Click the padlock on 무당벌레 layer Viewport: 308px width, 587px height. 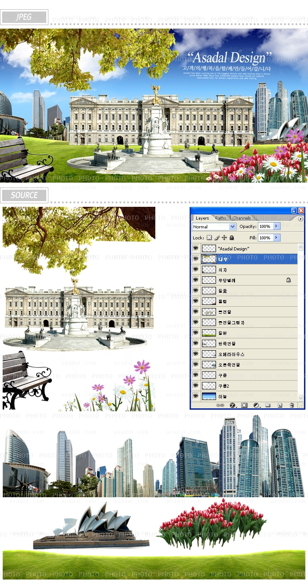click(x=288, y=280)
